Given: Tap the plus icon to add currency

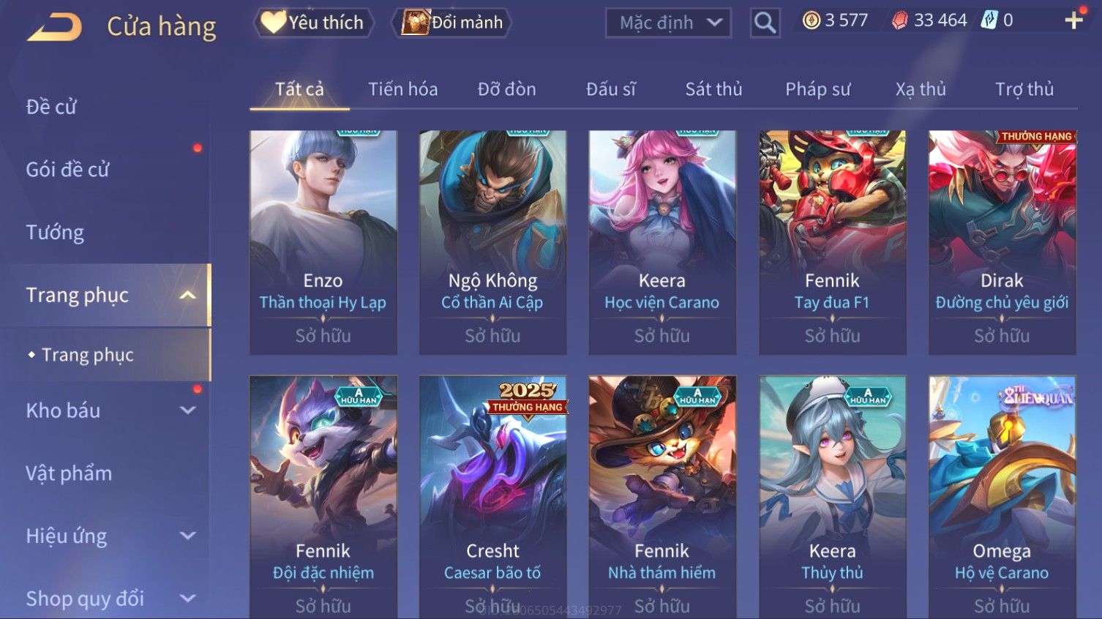Looking at the screenshot, I should (x=1073, y=20).
